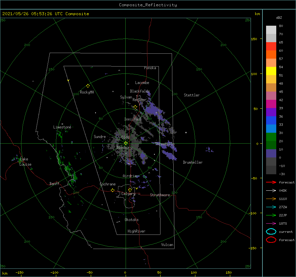Click the yellow 54 dBZ color swatch

click(271, 71)
